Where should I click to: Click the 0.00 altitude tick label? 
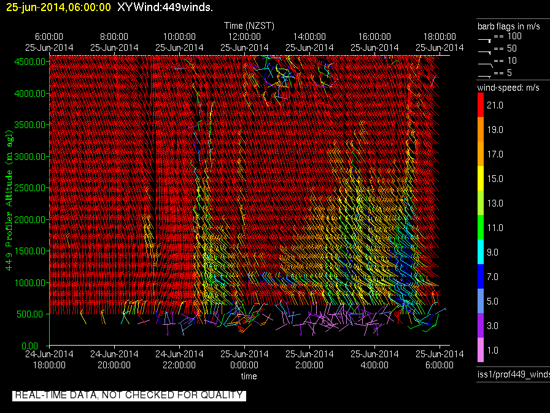click(30, 346)
